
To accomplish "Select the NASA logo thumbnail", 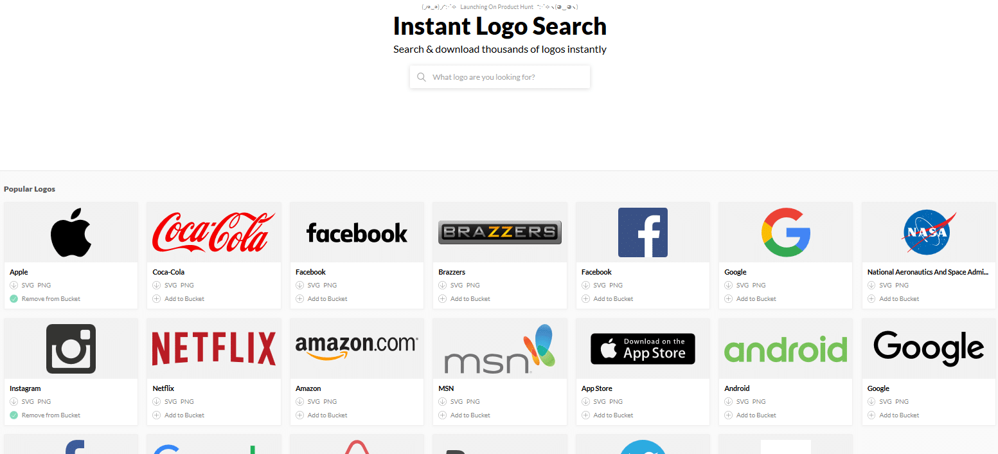I will (929, 232).
